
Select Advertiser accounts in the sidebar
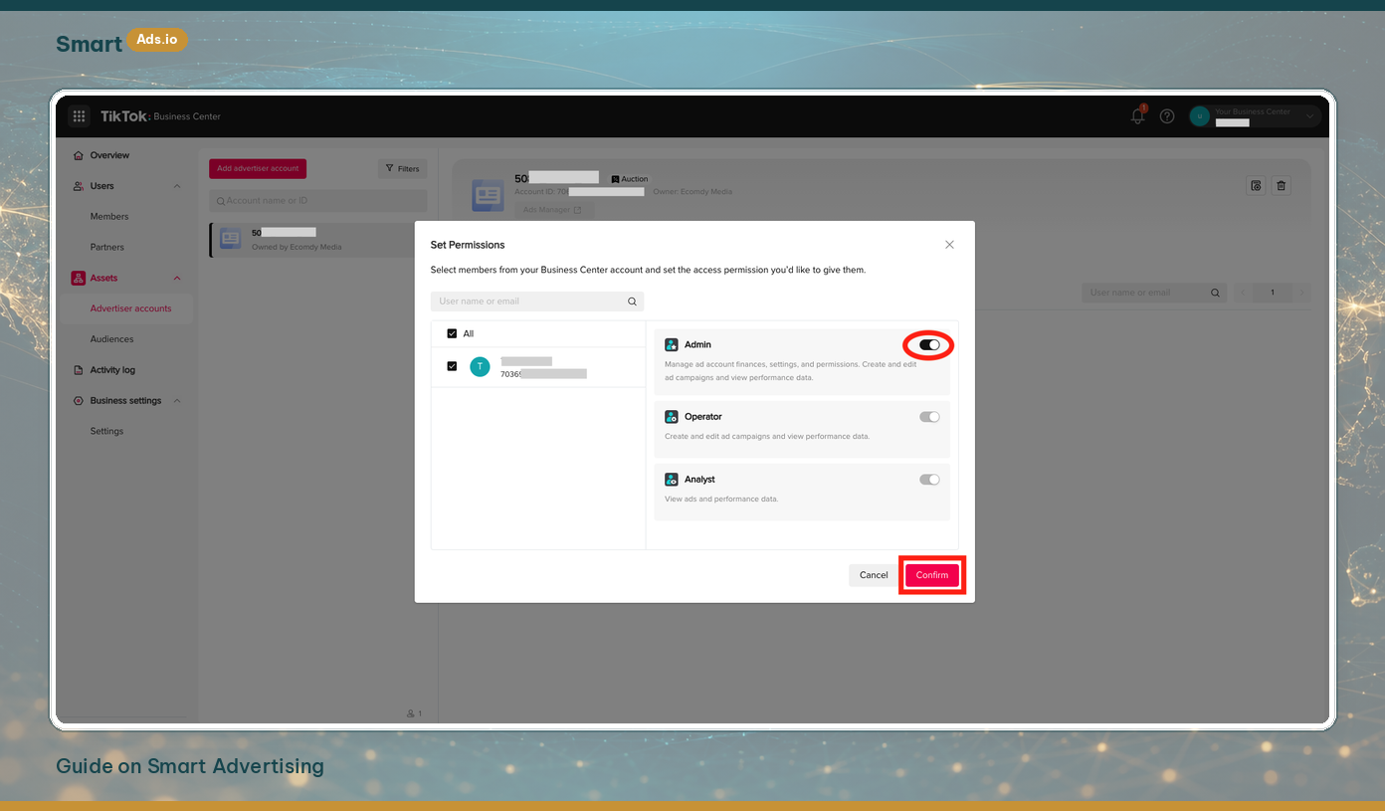coord(130,308)
